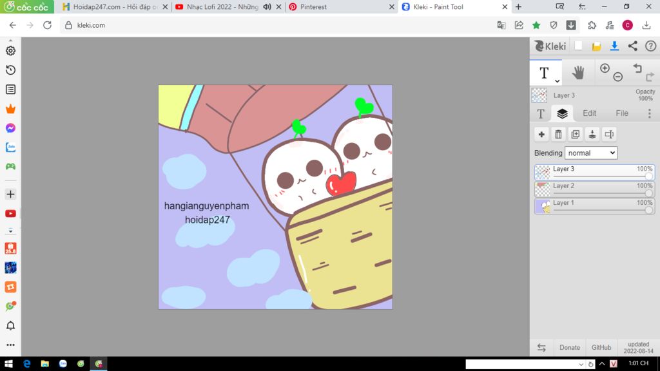The height and width of the screenshot is (371, 660).
Task: Open the tab search button in the title bar
Action: pos(560,6)
